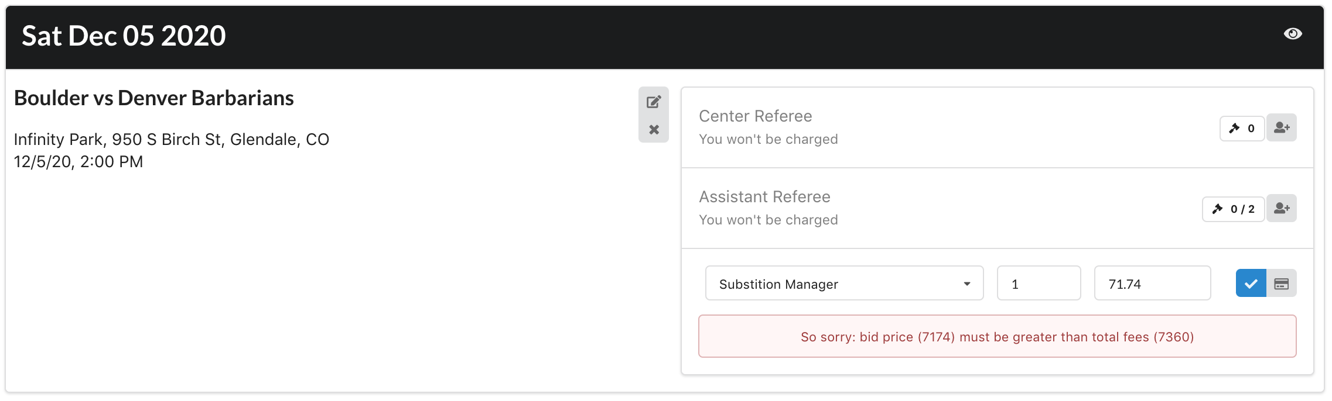Click the quantity field showing 1

coord(1039,284)
